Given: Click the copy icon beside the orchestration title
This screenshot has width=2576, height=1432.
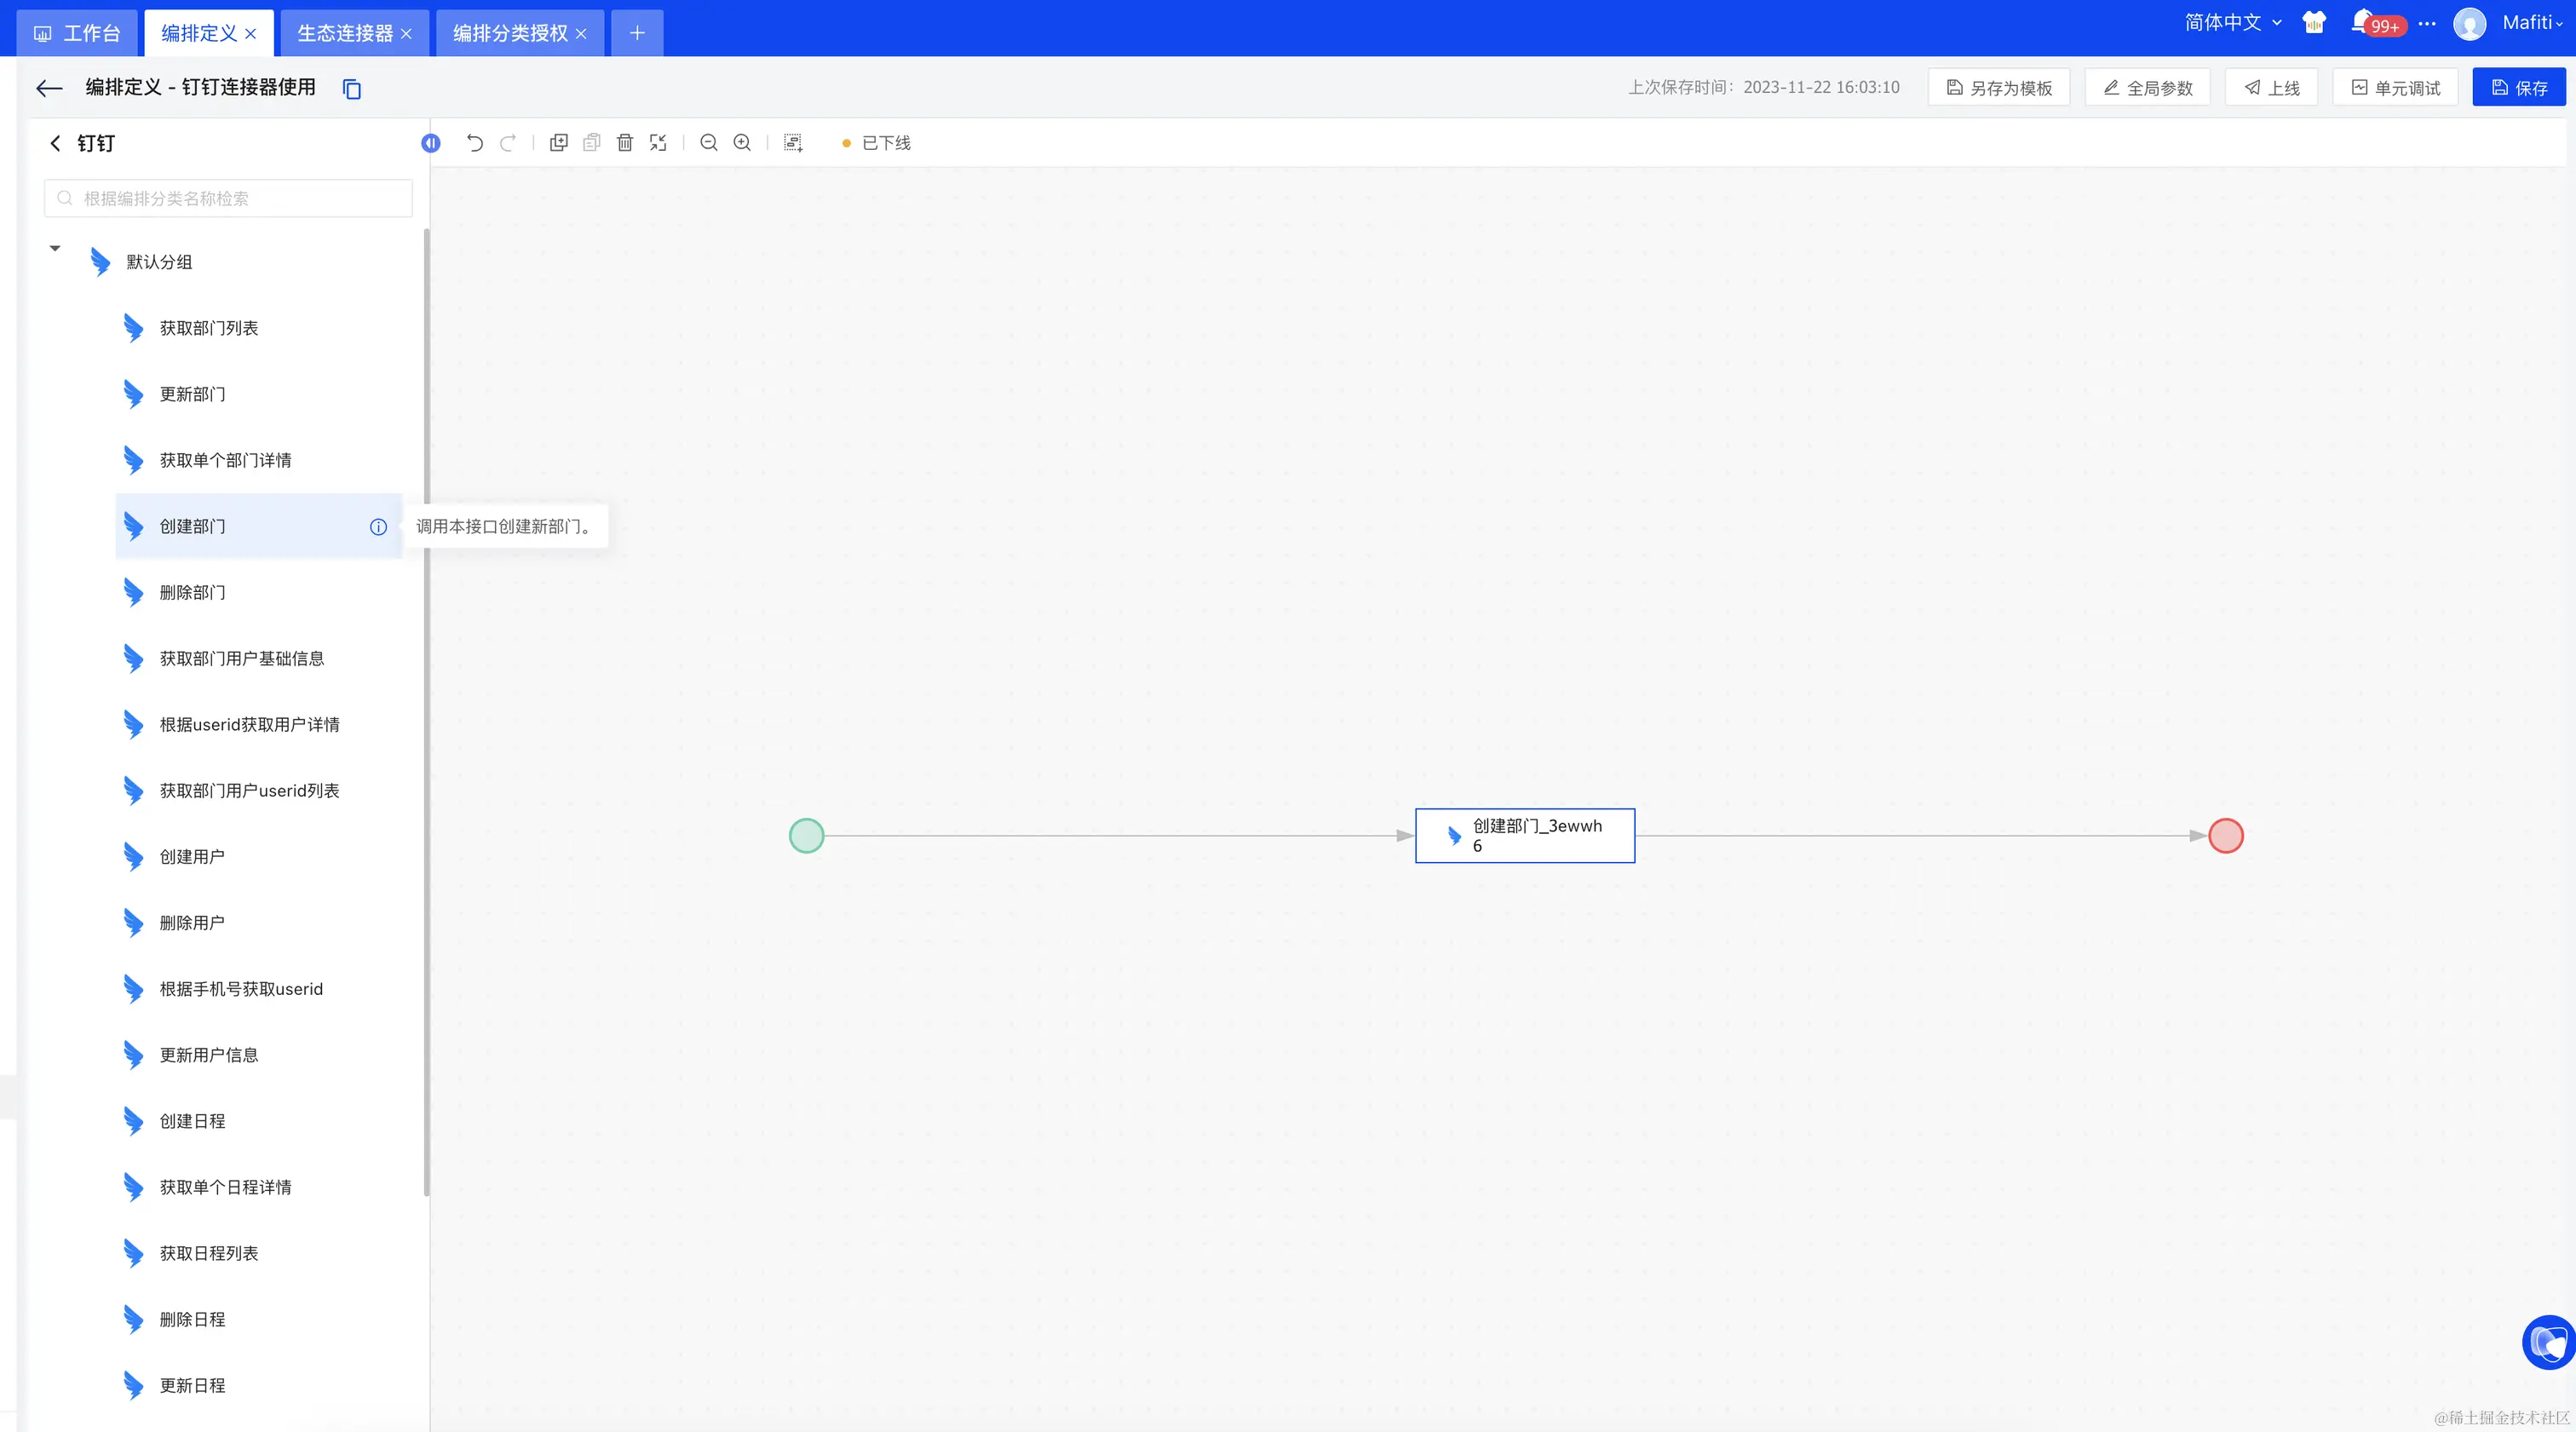Looking at the screenshot, I should tap(352, 89).
